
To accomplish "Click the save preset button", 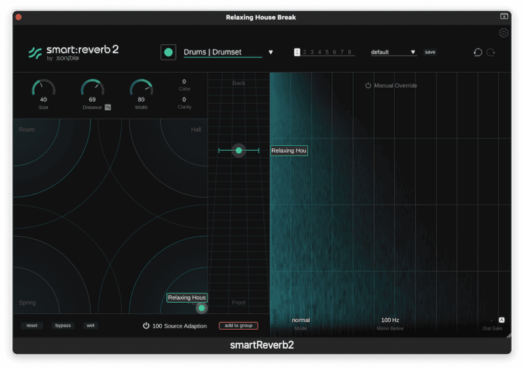I will pos(430,52).
